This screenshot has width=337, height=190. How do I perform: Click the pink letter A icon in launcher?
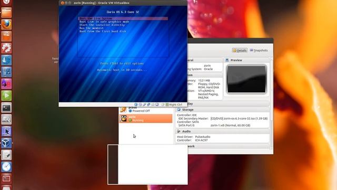pos(6,83)
